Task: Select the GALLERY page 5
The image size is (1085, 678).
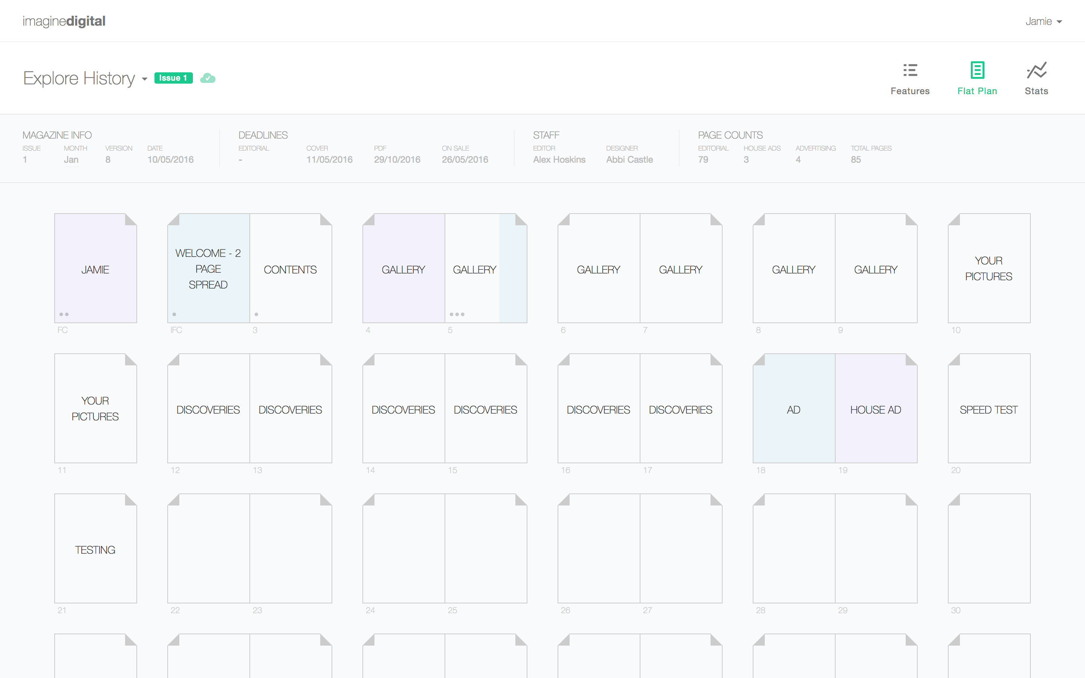Action: (486, 268)
